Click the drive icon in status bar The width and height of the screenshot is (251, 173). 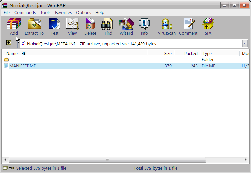tap(5, 168)
